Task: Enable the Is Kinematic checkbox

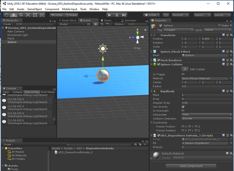Action: (183, 110)
